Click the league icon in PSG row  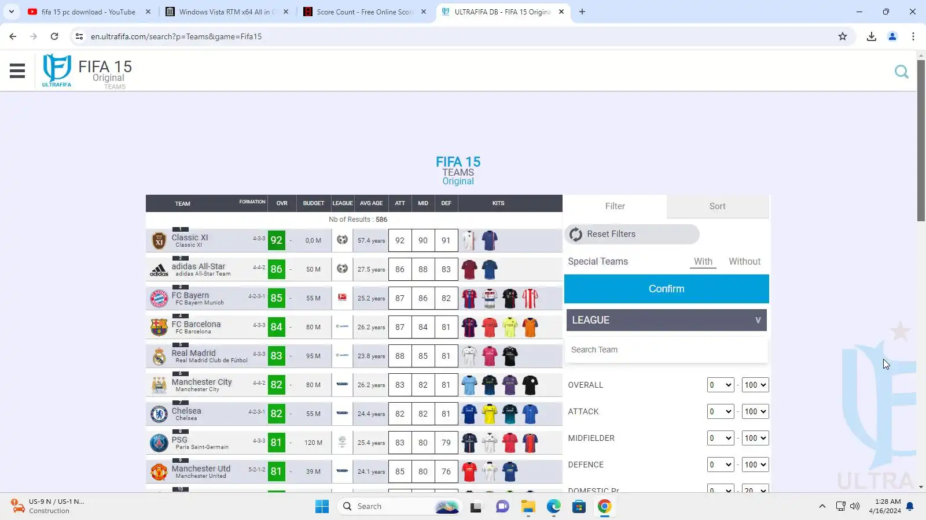pyautogui.click(x=342, y=441)
